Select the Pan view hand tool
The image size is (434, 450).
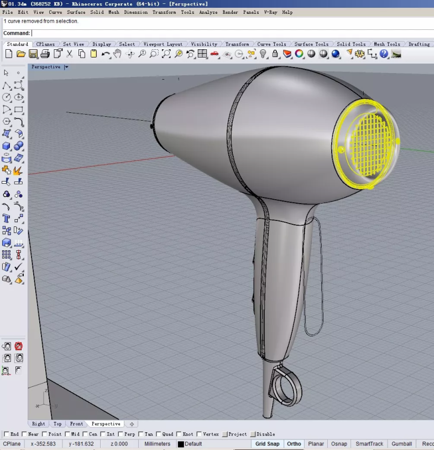pos(117,54)
